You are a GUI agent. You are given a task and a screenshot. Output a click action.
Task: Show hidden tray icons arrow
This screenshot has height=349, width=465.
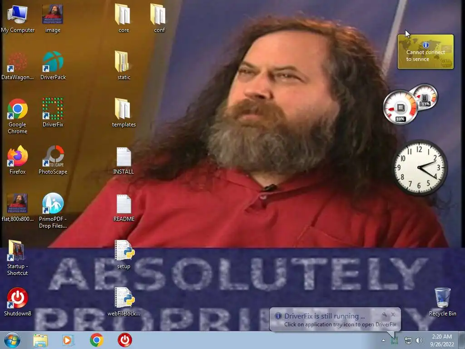(383, 340)
